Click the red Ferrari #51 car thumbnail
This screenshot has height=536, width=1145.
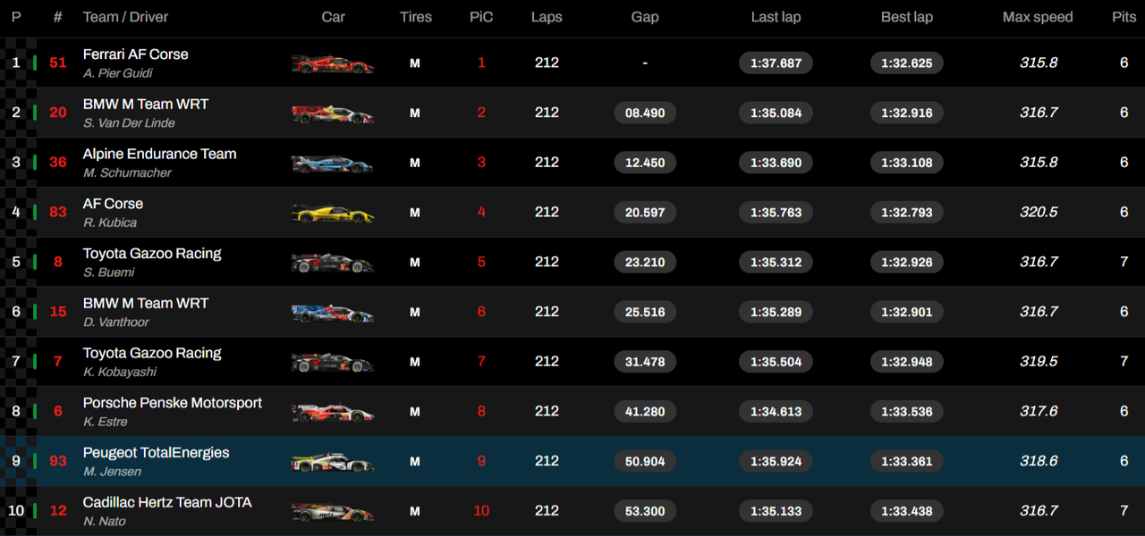[x=333, y=63]
